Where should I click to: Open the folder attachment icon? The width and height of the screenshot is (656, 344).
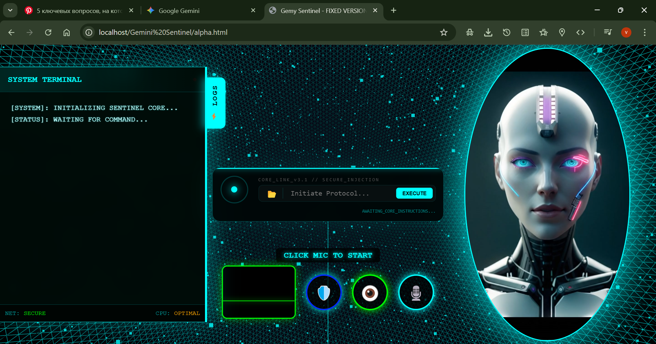[272, 194]
